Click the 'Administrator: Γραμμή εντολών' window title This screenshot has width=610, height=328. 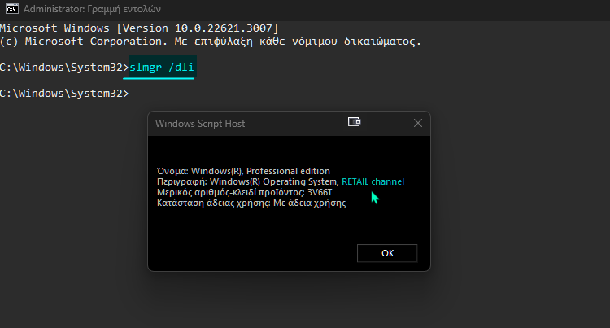92,9
